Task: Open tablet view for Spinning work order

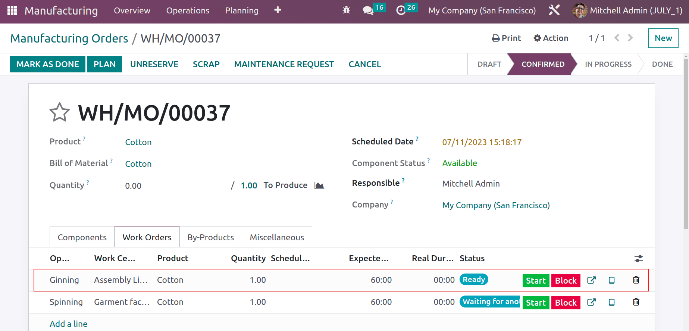Action: (612, 302)
